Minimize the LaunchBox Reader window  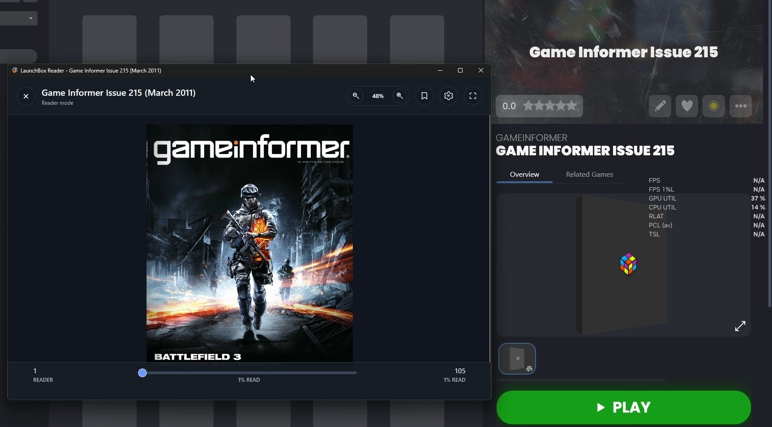pyautogui.click(x=440, y=71)
